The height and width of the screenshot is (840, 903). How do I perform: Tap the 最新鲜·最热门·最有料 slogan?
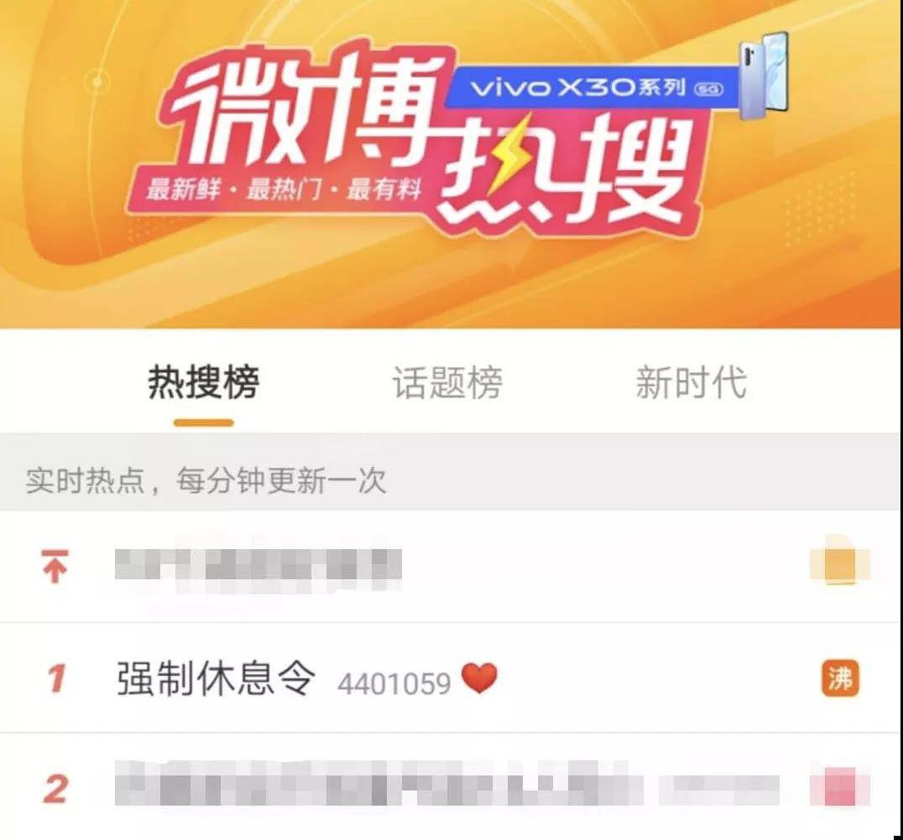[284, 189]
